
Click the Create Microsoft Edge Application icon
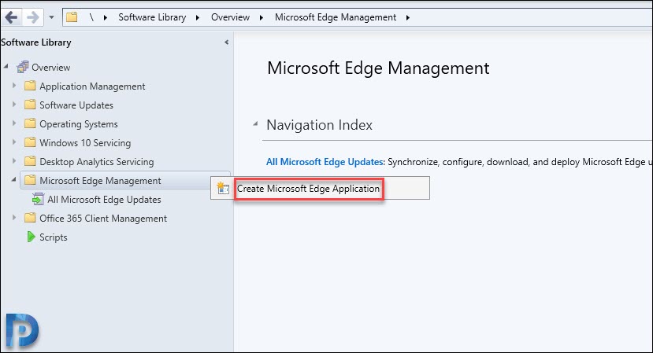coord(223,189)
